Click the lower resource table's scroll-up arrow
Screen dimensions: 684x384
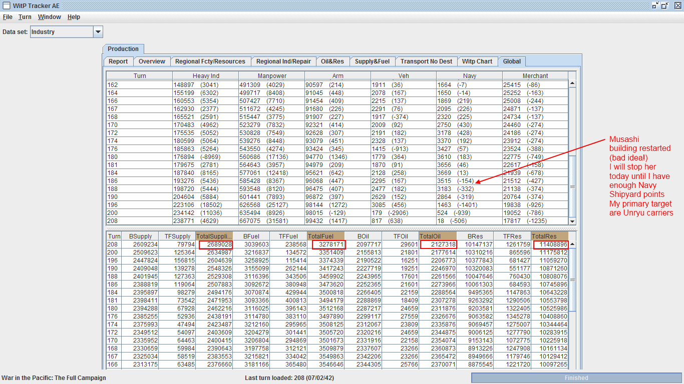coord(572,244)
